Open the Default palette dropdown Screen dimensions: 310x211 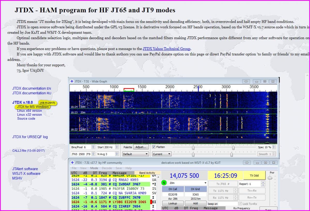point(136,154)
